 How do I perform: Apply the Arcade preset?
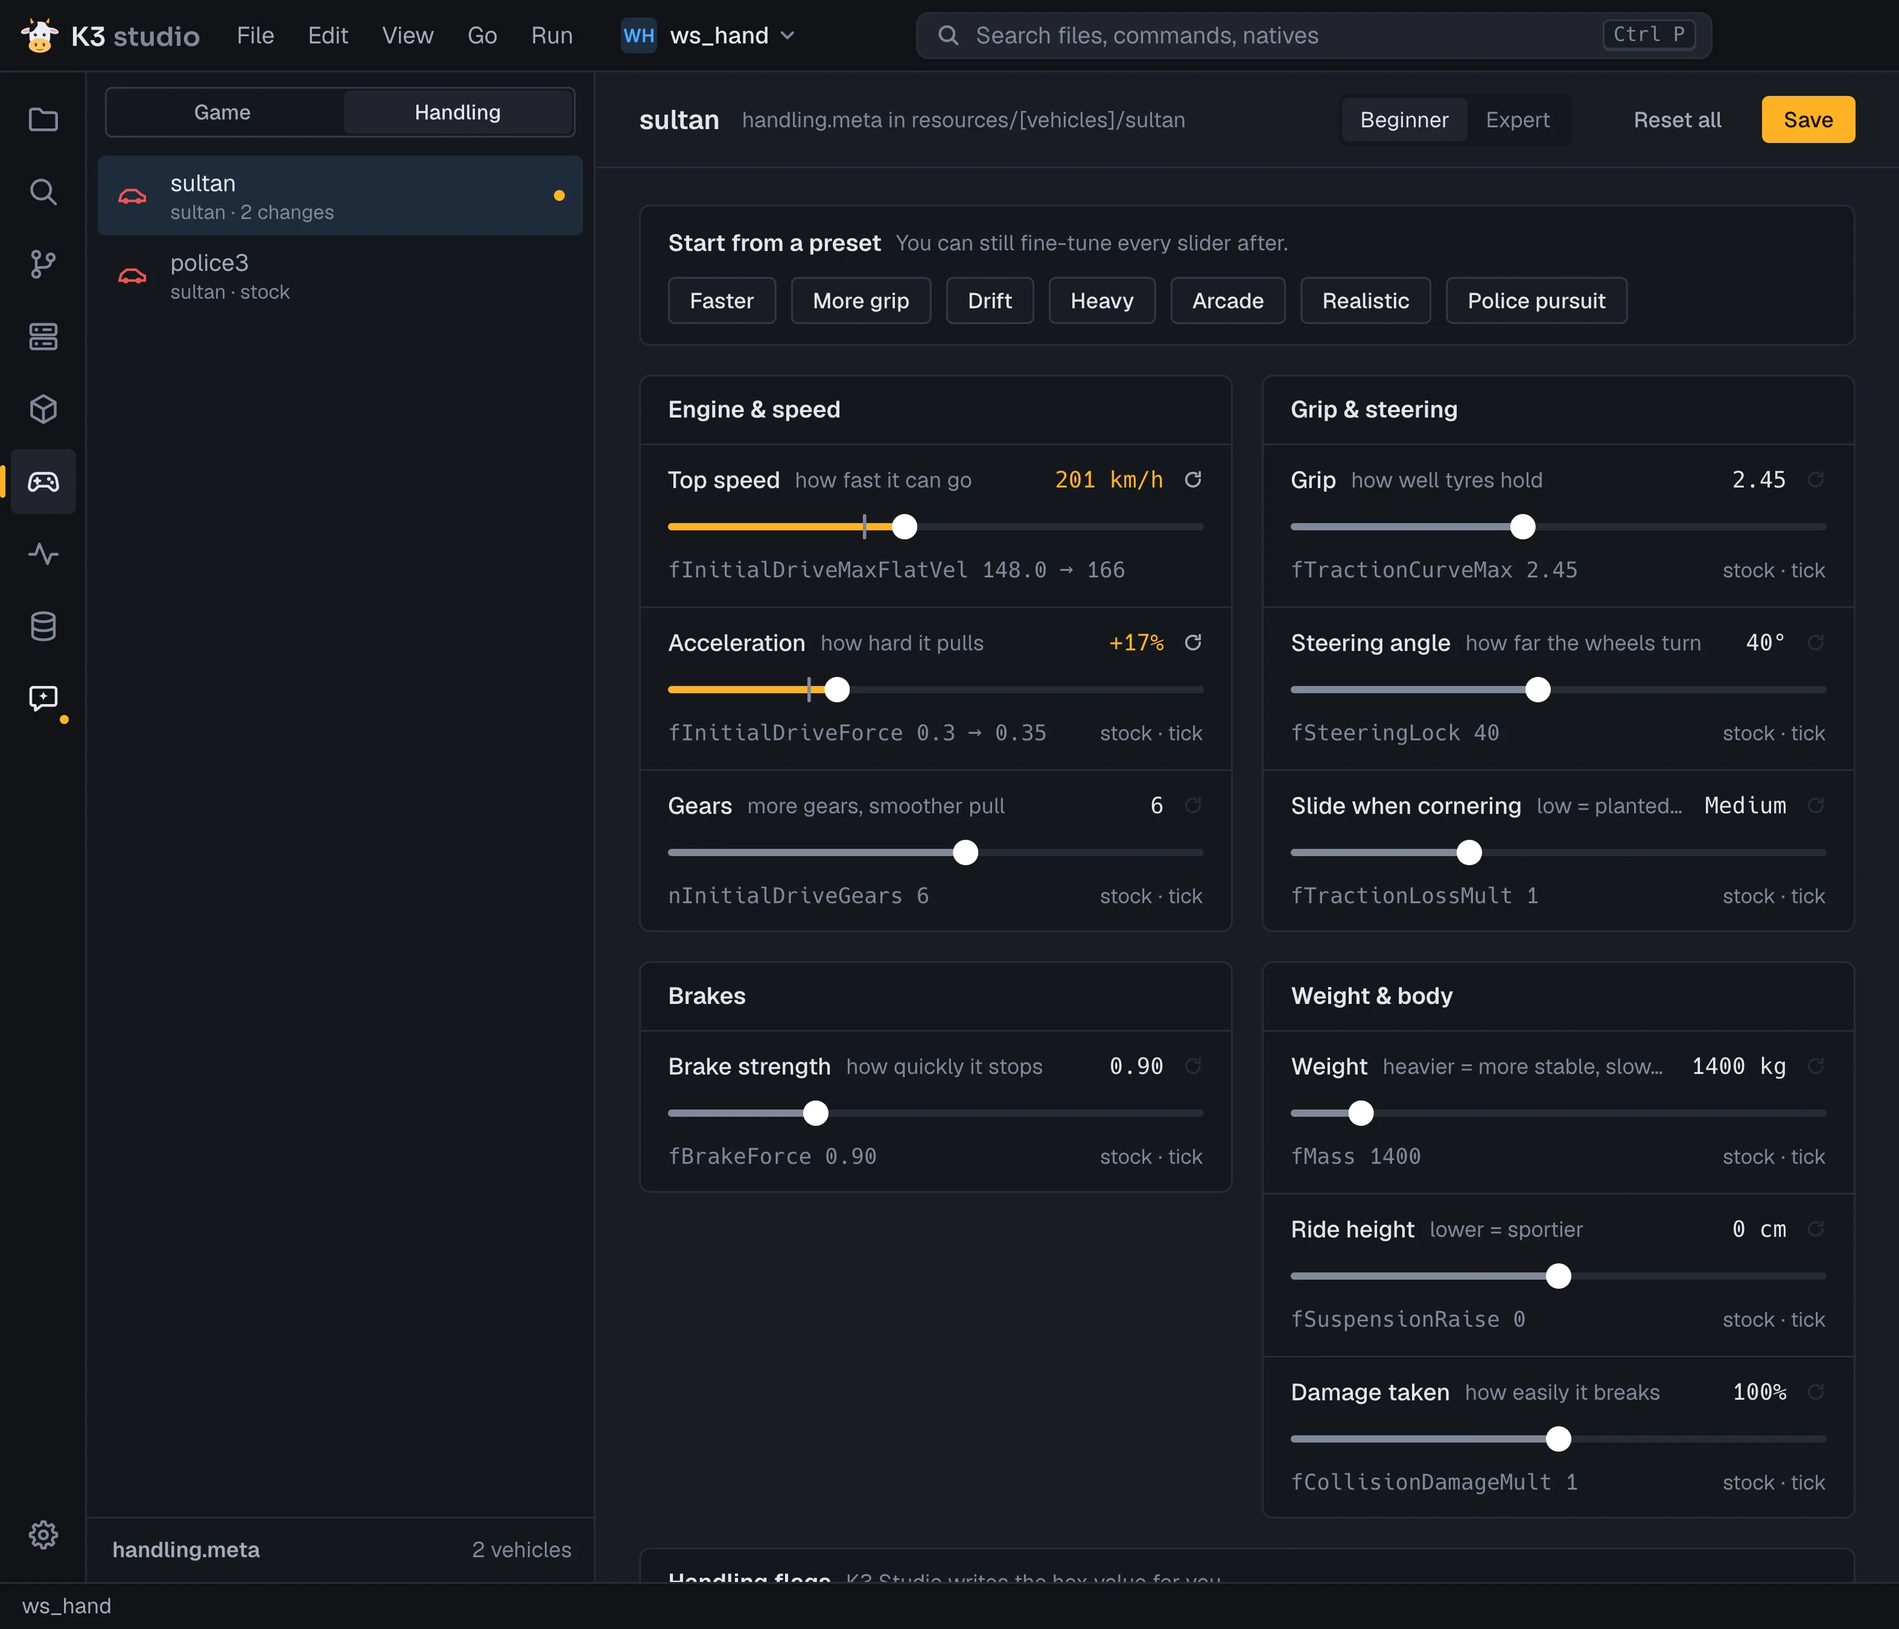pyautogui.click(x=1227, y=300)
